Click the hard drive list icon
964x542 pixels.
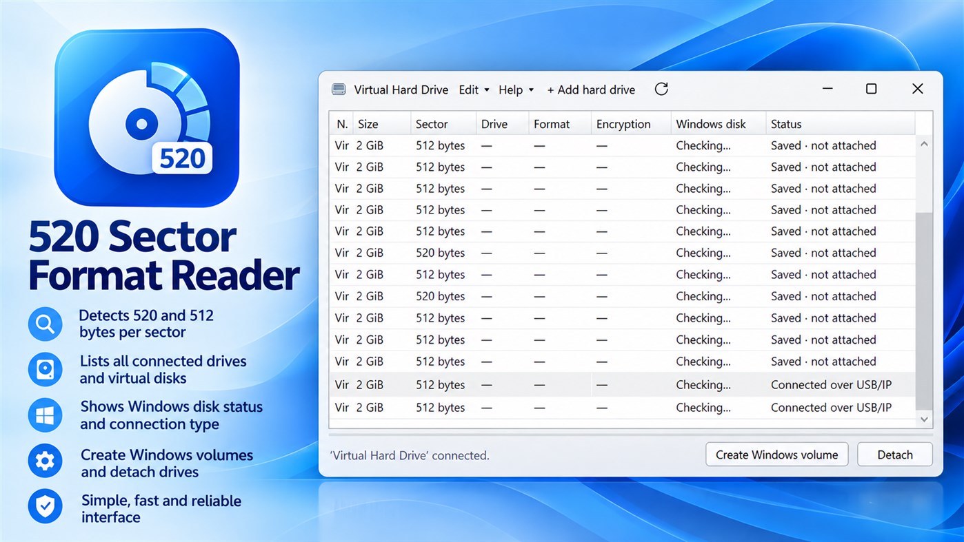pos(45,369)
